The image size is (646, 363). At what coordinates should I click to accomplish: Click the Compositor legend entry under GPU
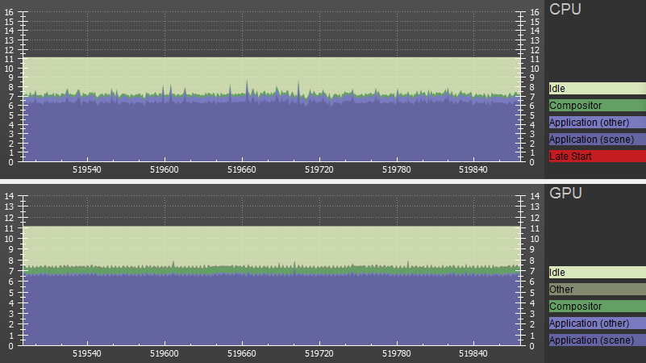pyautogui.click(x=596, y=307)
